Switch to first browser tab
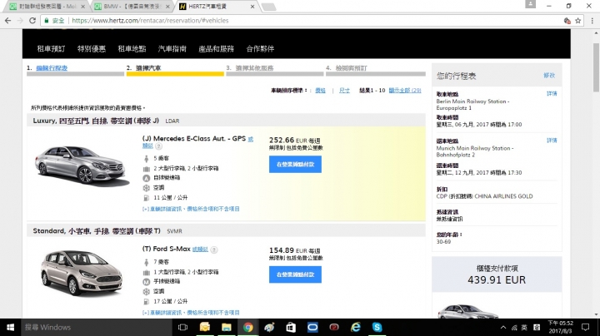The height and width of the screenshot is (336, 600). [47, 7]
